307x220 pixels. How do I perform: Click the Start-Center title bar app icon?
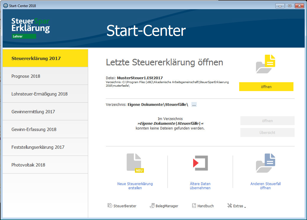(x=6, y=6)
